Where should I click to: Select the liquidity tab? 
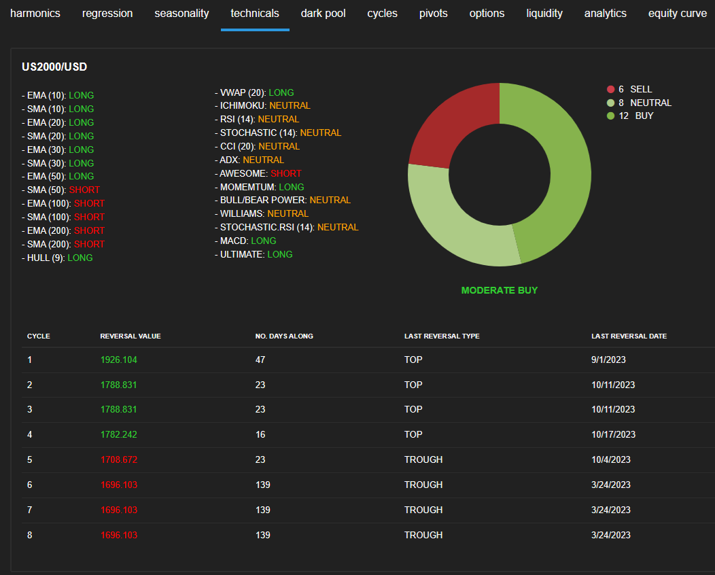pyautogui.click(x=544, y=14)
